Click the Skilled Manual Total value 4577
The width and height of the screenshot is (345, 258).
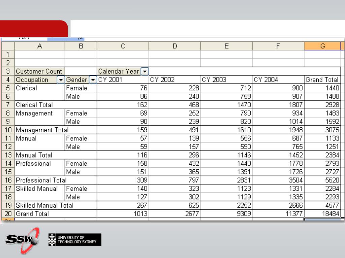point(322,205)
